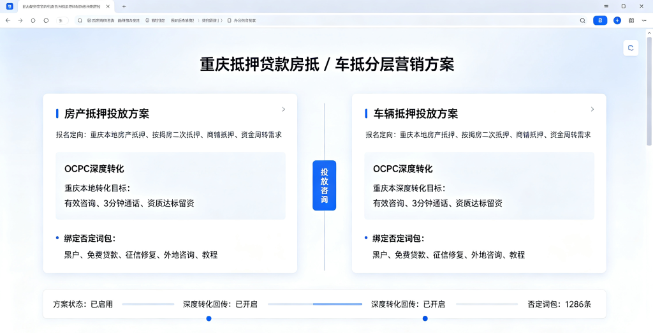Click the page title 重庆抵押贷款房抵 / 车抵分层营销方案
The image size is (653, 333).
327,65
